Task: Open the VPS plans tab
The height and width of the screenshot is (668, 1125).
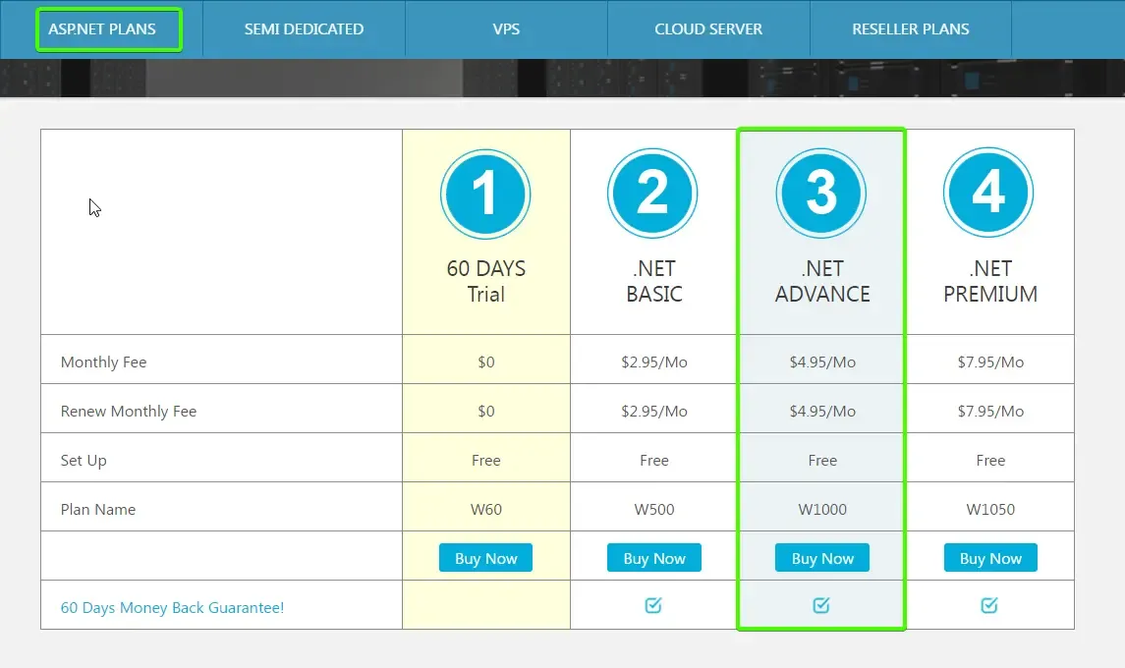Action: [506, 28]
